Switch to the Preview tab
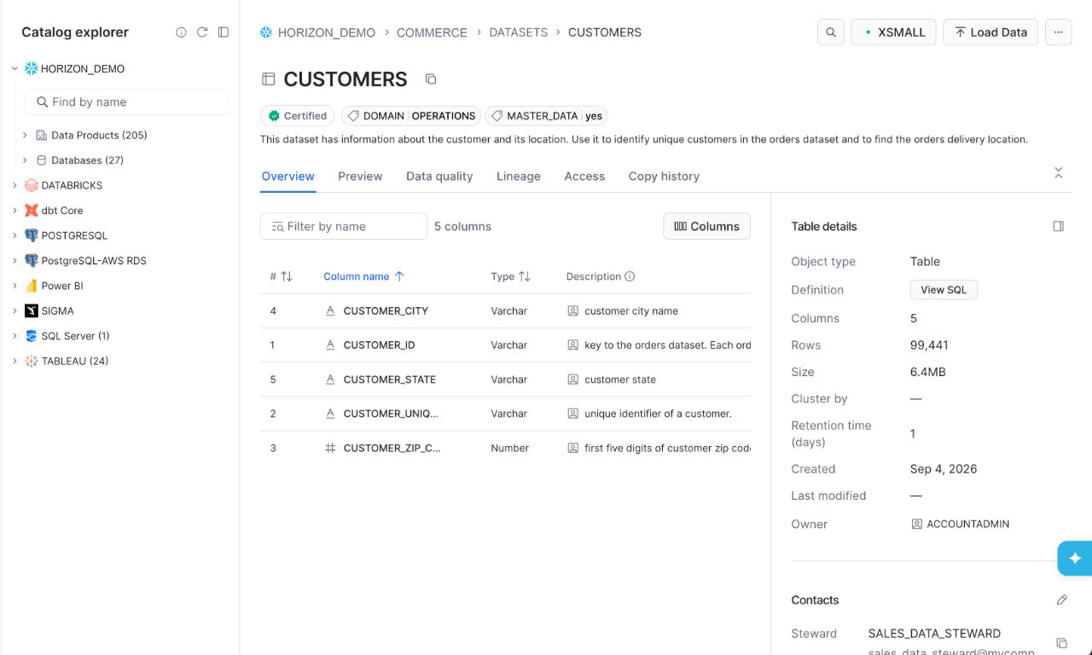 (360, 177)
